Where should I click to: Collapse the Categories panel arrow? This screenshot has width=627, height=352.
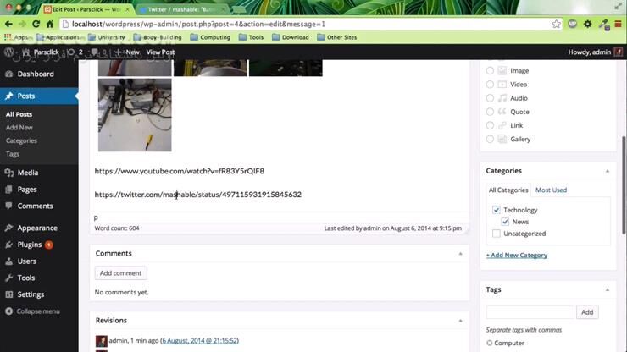[607, 171]
